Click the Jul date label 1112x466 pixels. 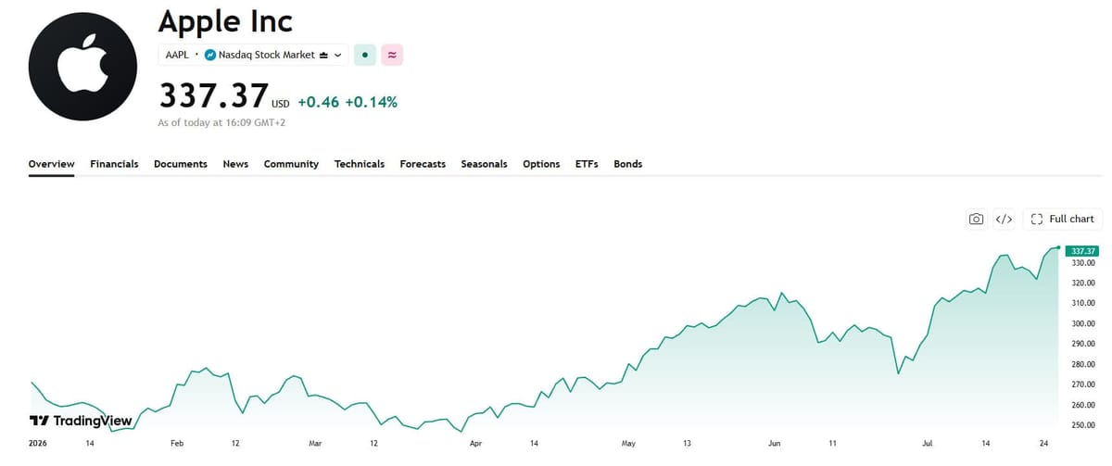click(x=928, y=444)
